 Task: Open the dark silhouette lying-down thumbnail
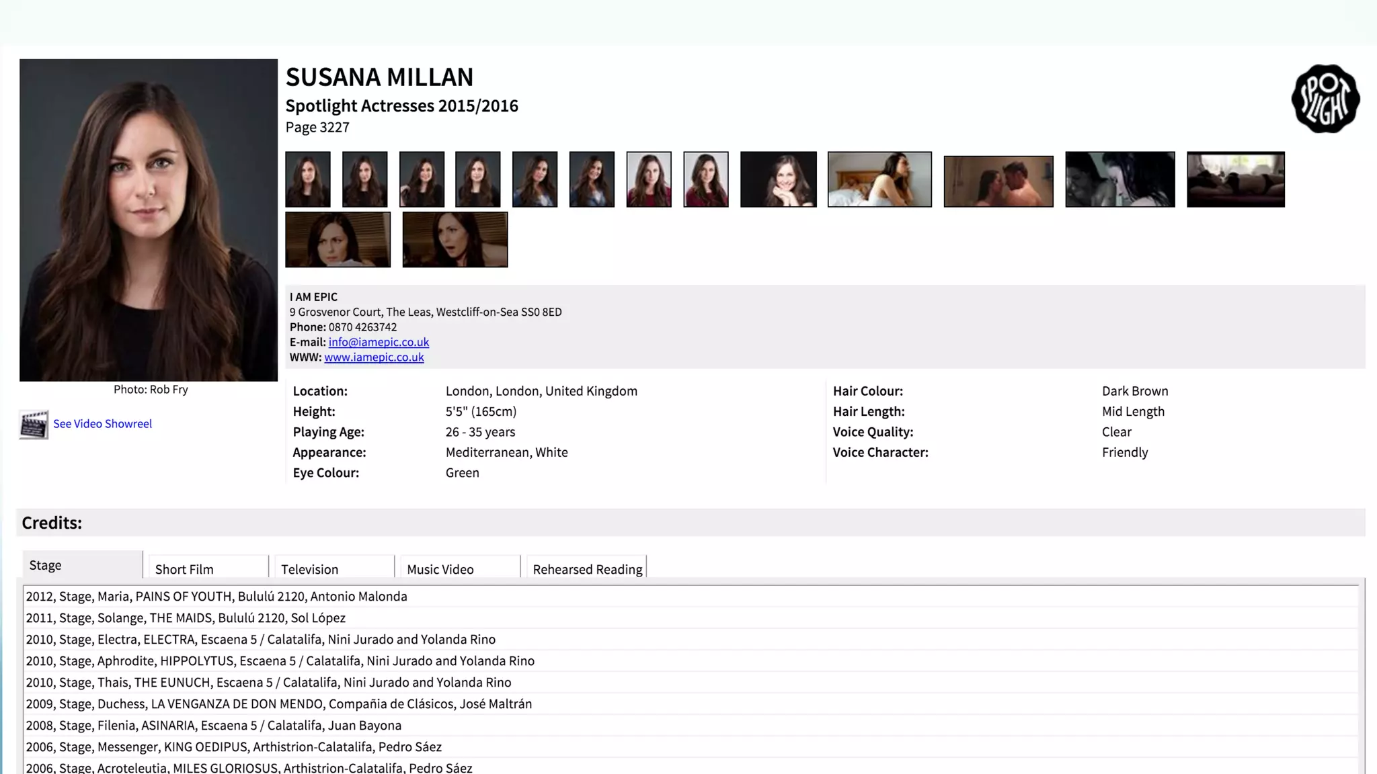(x=1236, y=179)
